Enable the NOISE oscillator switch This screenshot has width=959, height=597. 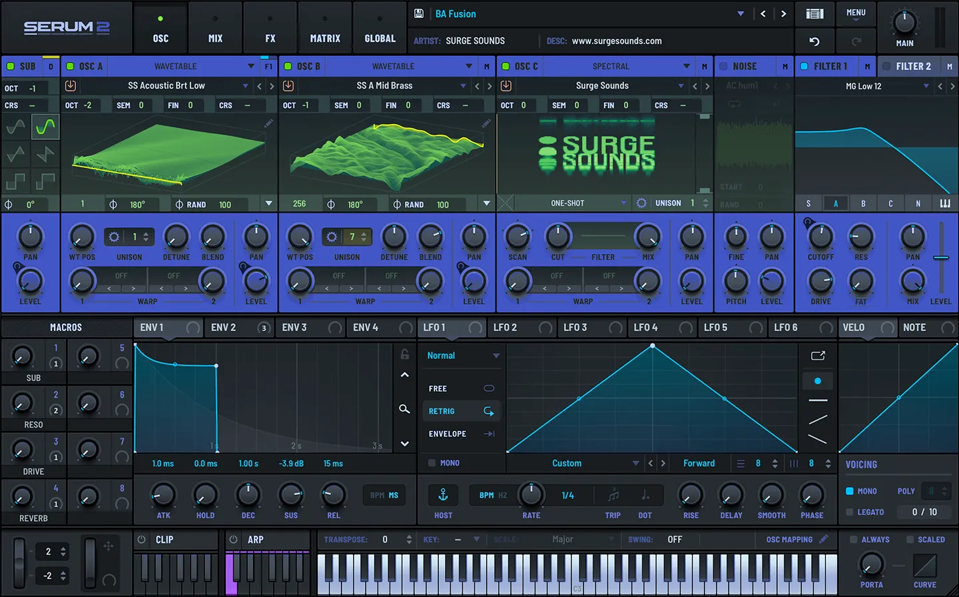pyautogui.click(x=723, y=66)
